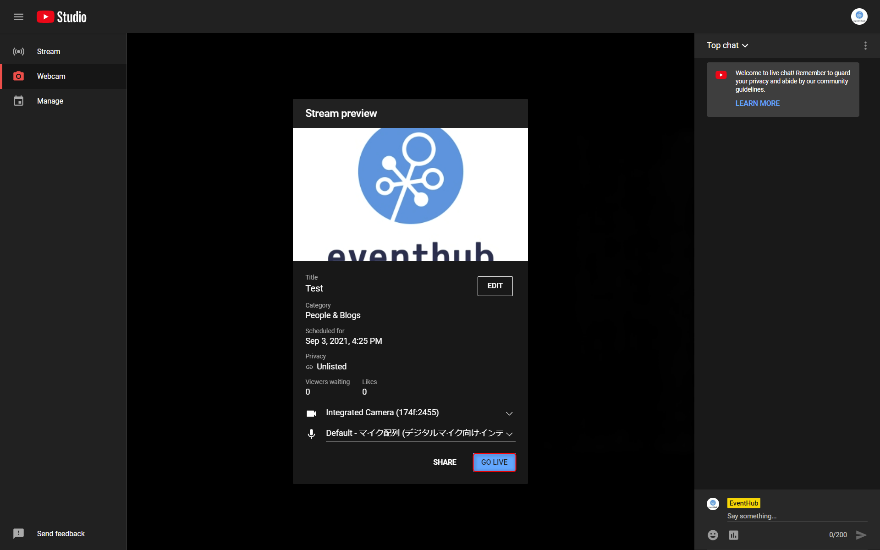Click the EDIT button

coord(495,286)
